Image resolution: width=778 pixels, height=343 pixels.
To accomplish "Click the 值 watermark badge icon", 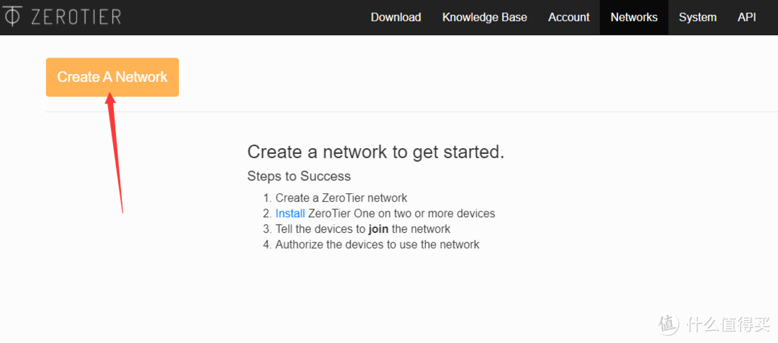I will point(669,324).
